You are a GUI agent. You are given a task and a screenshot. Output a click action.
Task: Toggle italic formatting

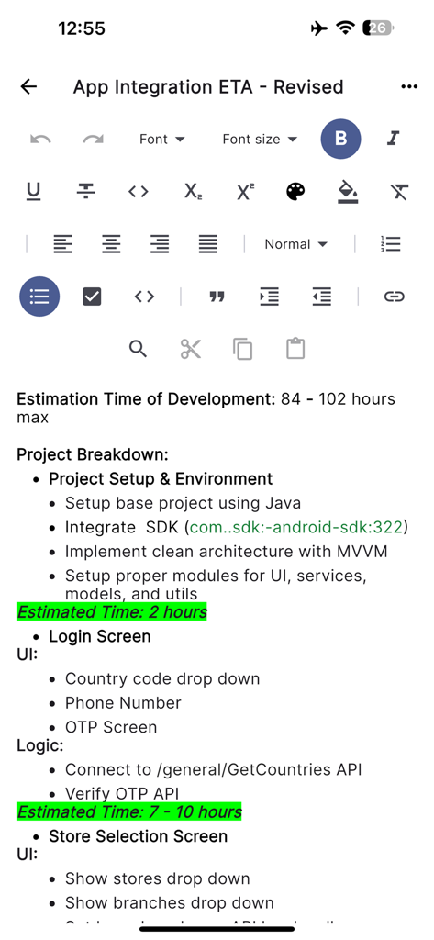(x=394, y=140)
